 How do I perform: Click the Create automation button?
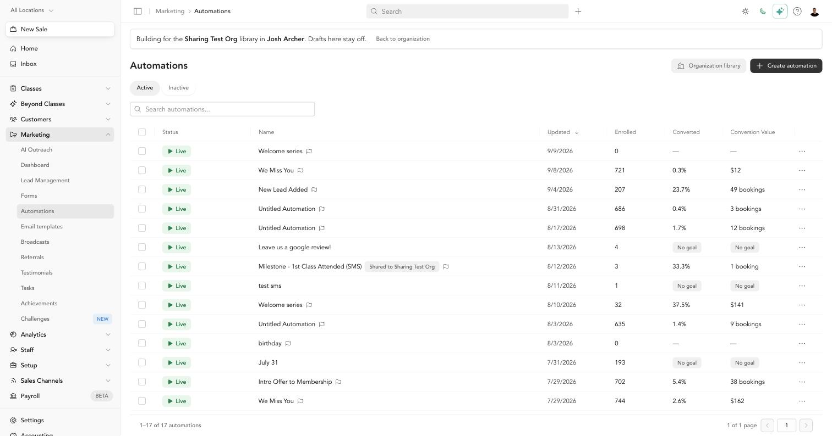[786, 66]
